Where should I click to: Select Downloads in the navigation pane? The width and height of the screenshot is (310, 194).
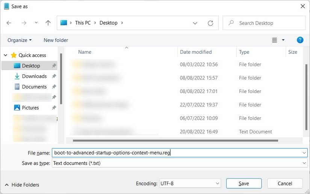click(31, 76)
